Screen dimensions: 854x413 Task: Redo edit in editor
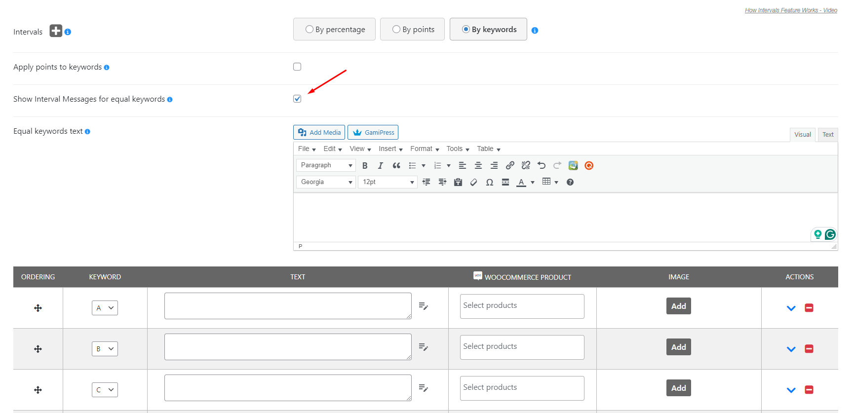pos(557,166)
